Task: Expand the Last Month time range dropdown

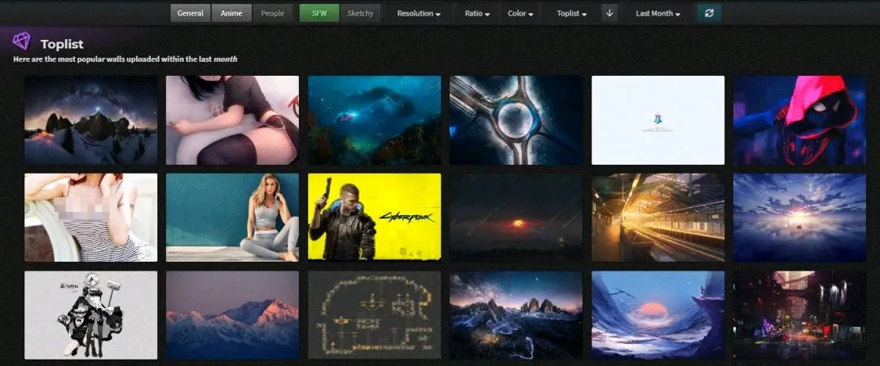Action: (657, 13)
